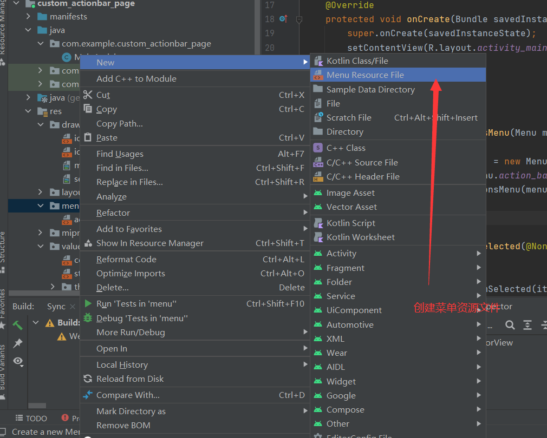Viewport: 547px width, 438px height.
Task: Click the C/C++ Source File icon
Action: click(318, 163)
